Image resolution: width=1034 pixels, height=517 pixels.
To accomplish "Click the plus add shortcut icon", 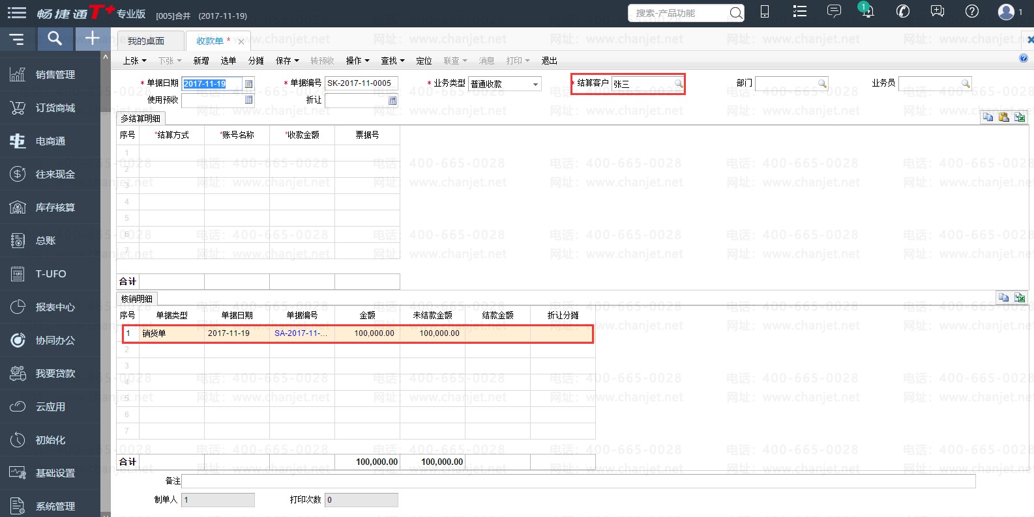I will click(93, 38).
